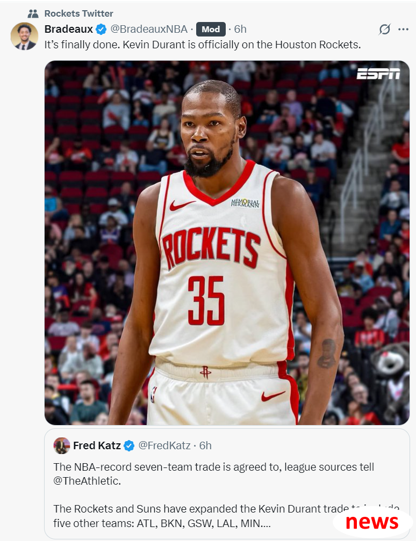Open the @FredKatz handle

tap(164, 445)
